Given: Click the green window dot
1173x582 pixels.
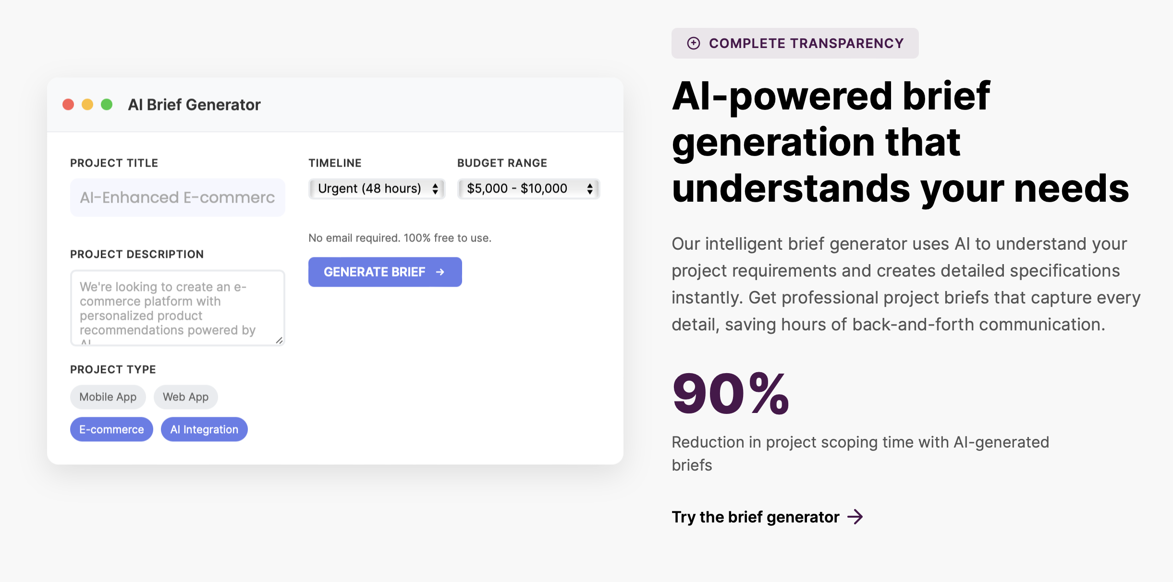Looking at the screenshot, I should pos(107,104).
